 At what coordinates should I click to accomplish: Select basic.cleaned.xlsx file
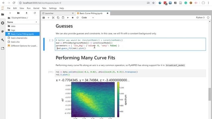pyautogui.click(x=23, y=38)
